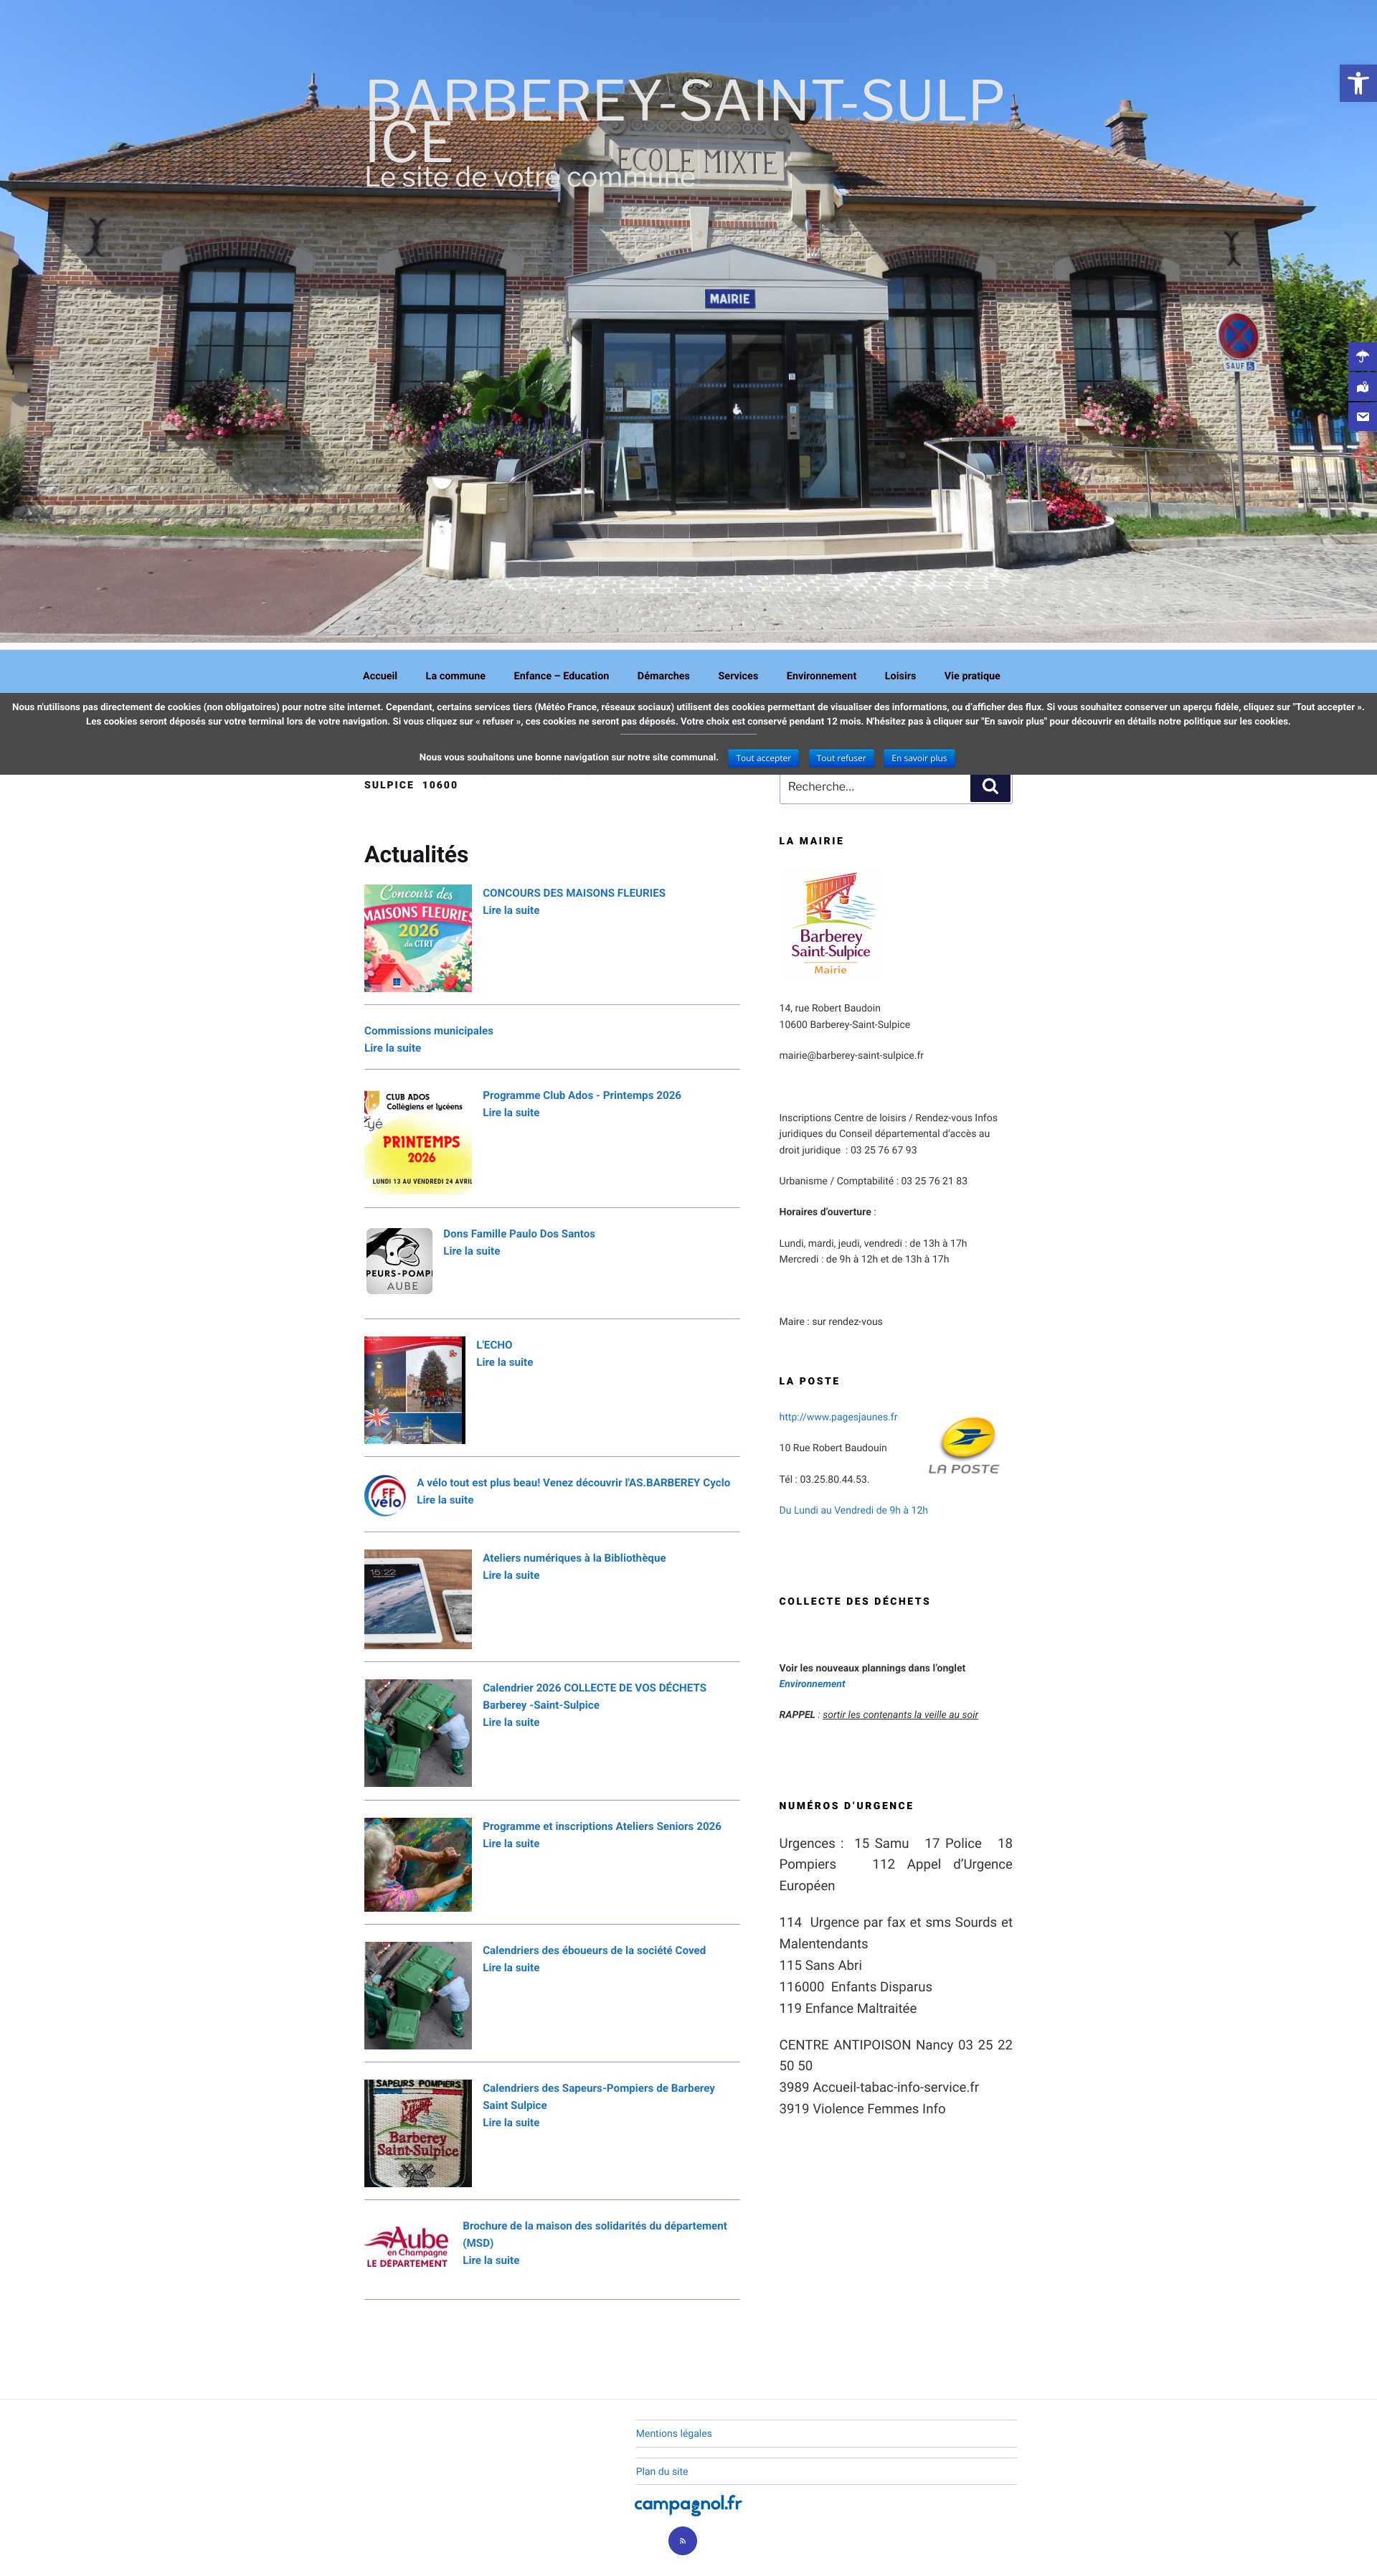Open Calendriers des Sapeurs-Pompiers de Barberey link
The image size is (1377, 2576).
599,2096
